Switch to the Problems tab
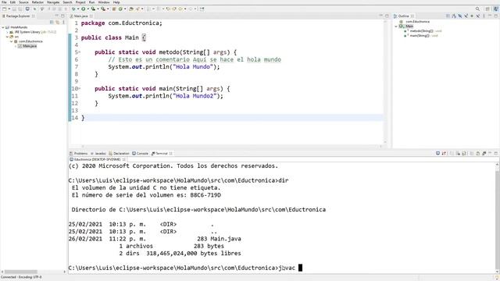 click(x=78, y=154)
